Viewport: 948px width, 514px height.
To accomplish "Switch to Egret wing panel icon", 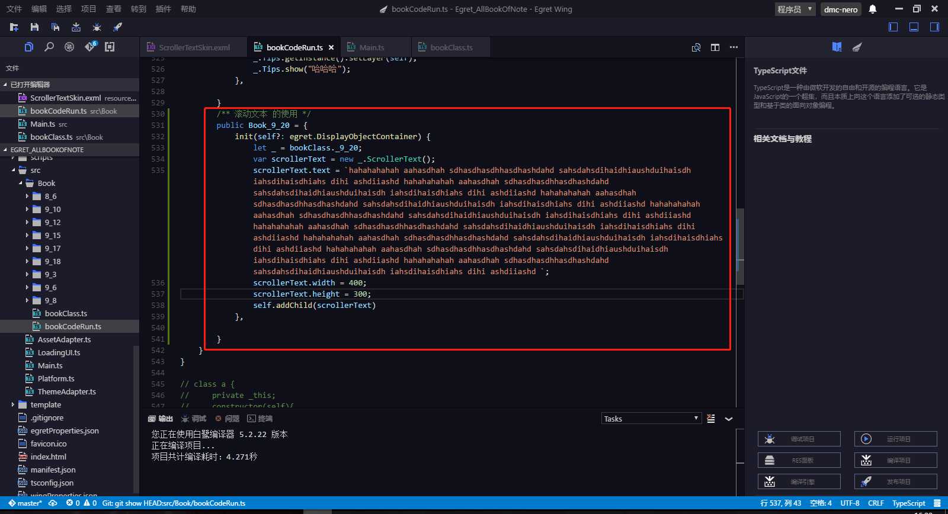I will pyautogui.click(x=857, y=47).
